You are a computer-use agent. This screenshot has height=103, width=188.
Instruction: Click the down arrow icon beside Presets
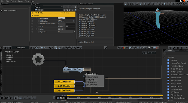pyautogui.click(x=66, y=7)
